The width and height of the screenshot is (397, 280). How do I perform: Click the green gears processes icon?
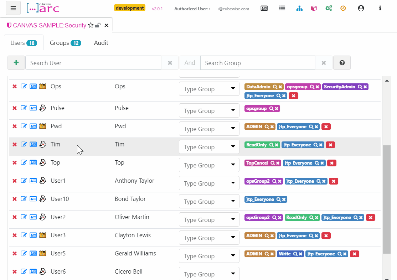[329, 8]
